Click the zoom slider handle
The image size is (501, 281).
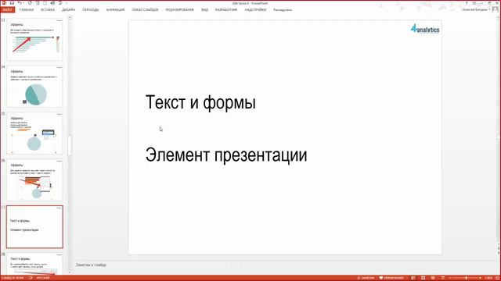point(467,278)
